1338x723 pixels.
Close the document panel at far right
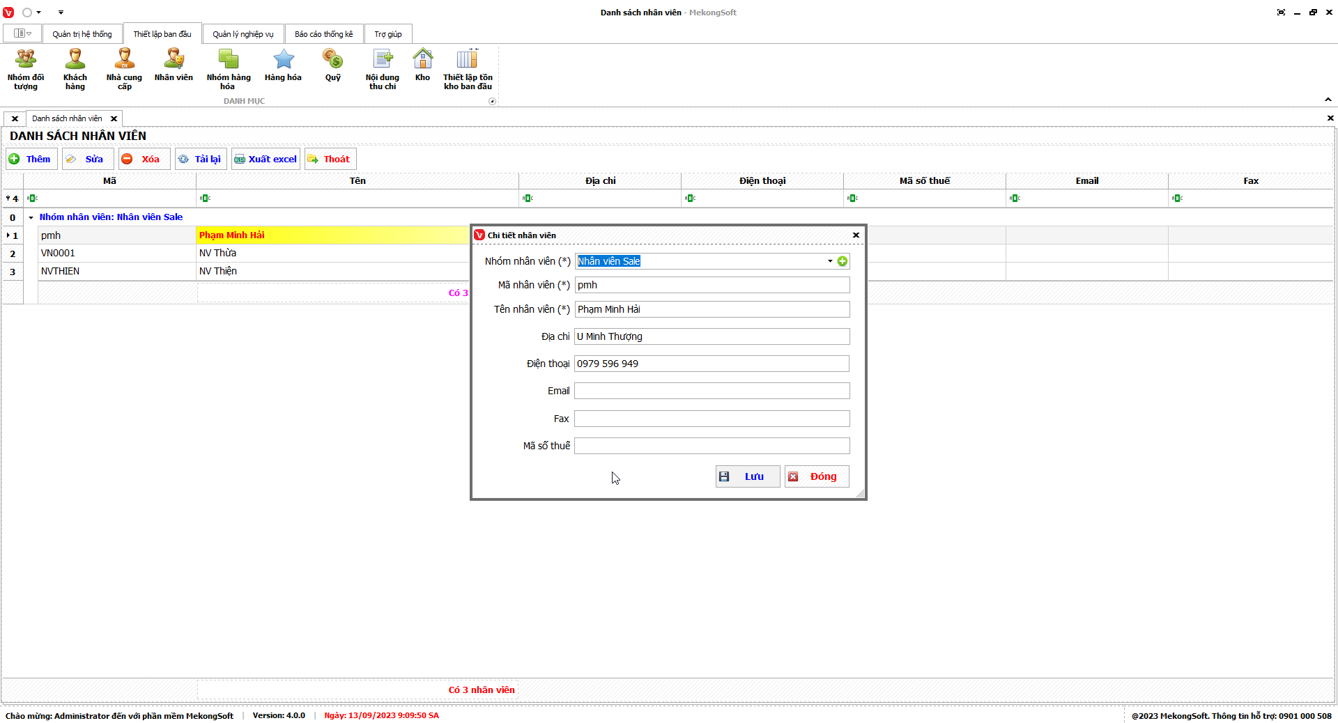tap(1330, 118)
